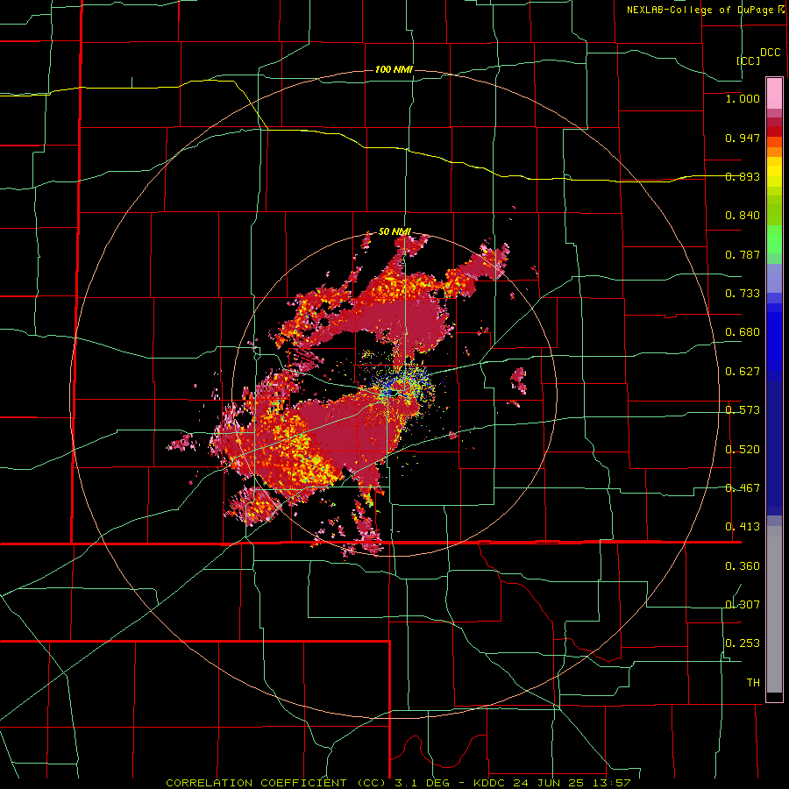Select the 0.253 scale value
The height and width of the screenshot is (789, 789).
tap(743, 643)
